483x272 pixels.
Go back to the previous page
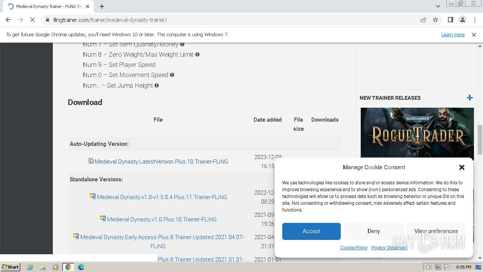(x=8, y=20)
